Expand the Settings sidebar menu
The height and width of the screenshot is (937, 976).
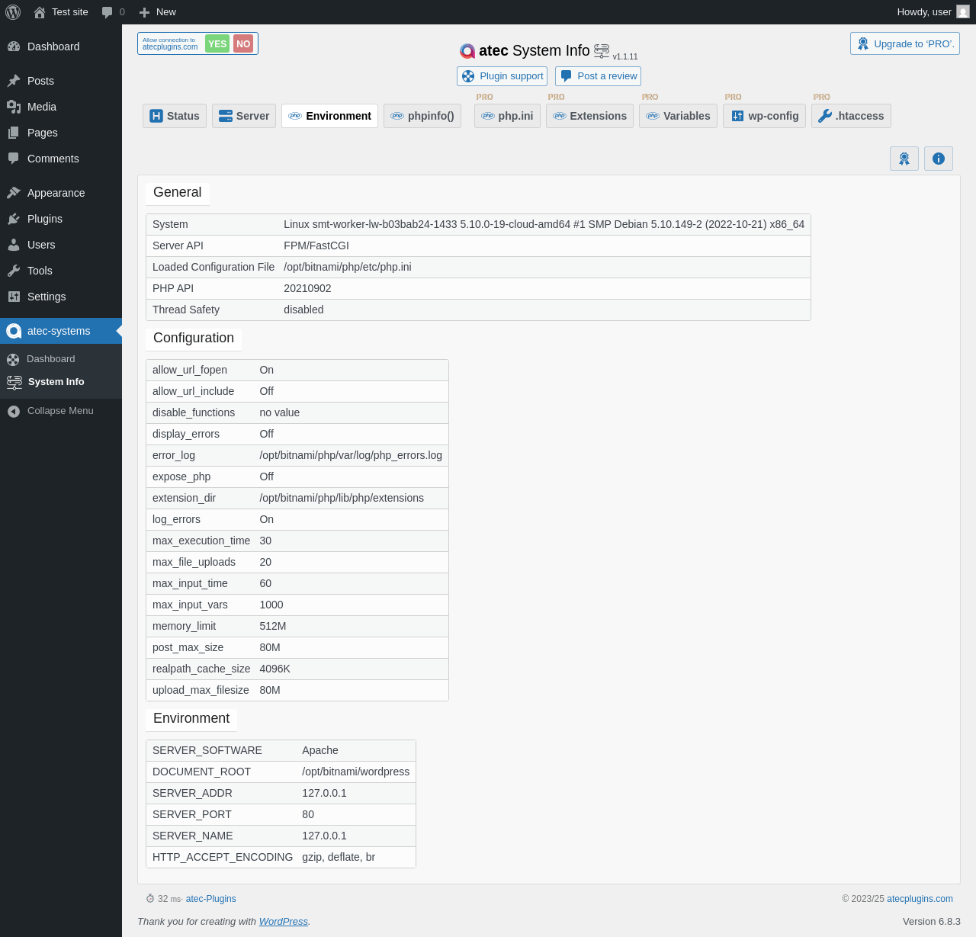pos(47,297)
